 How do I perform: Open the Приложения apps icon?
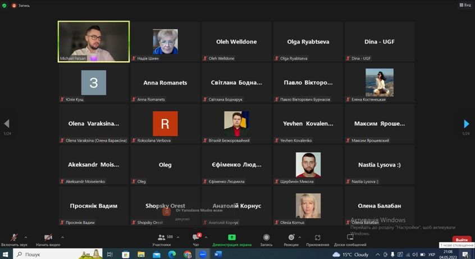pos(317,238)
